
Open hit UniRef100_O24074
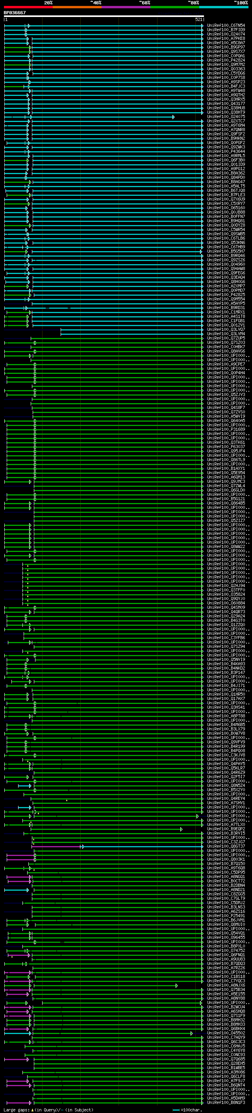tap(226, 35)
